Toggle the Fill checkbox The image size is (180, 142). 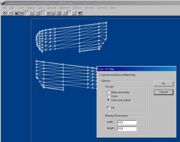(111, 108)
